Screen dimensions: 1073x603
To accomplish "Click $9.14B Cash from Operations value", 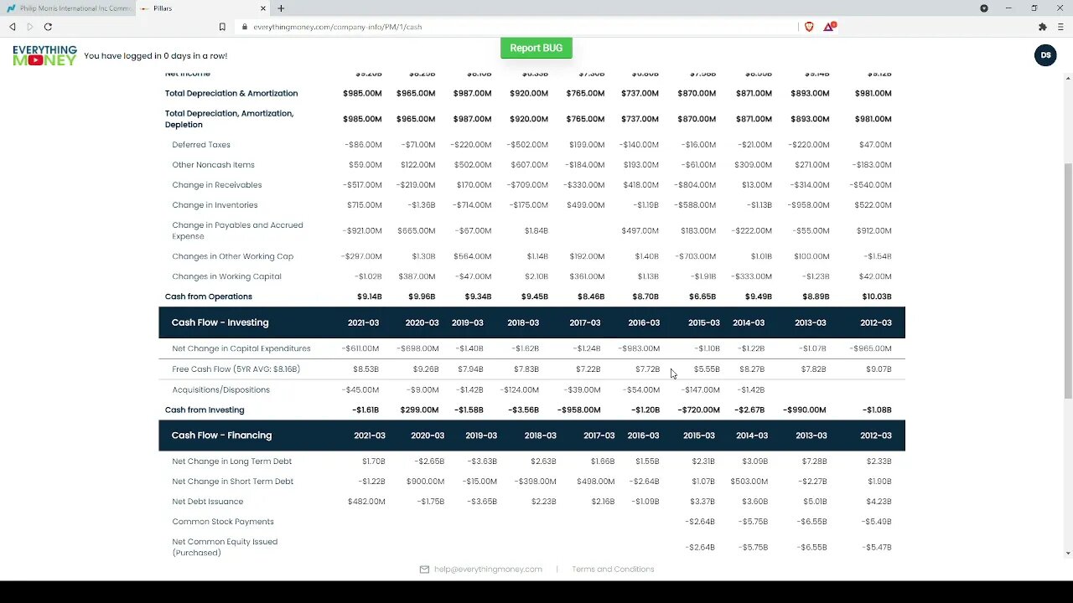I will tap(369, 296).
